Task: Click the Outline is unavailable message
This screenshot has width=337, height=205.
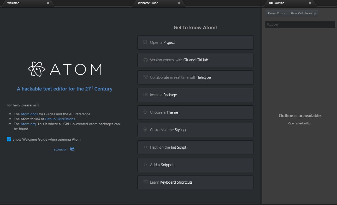Action: click(300, 116)
